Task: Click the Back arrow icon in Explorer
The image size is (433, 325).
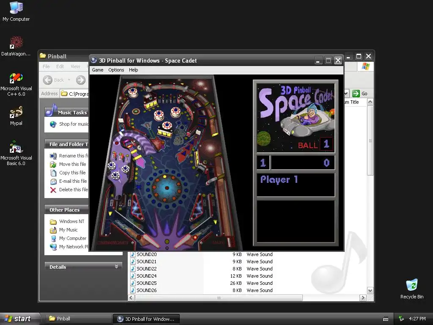Action: point(47,80)
